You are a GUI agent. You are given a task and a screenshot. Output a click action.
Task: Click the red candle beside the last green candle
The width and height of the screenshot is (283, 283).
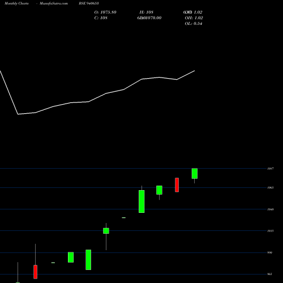click(177, 185)
